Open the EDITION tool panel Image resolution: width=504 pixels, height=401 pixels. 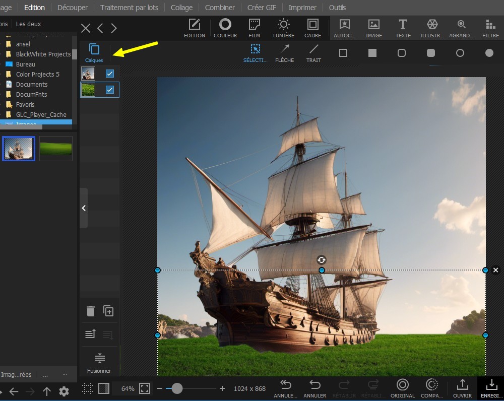pyautogui.click(x=195, y=28)
